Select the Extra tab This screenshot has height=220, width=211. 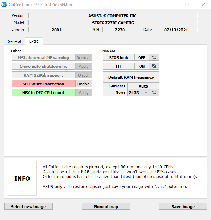point(34,41)
